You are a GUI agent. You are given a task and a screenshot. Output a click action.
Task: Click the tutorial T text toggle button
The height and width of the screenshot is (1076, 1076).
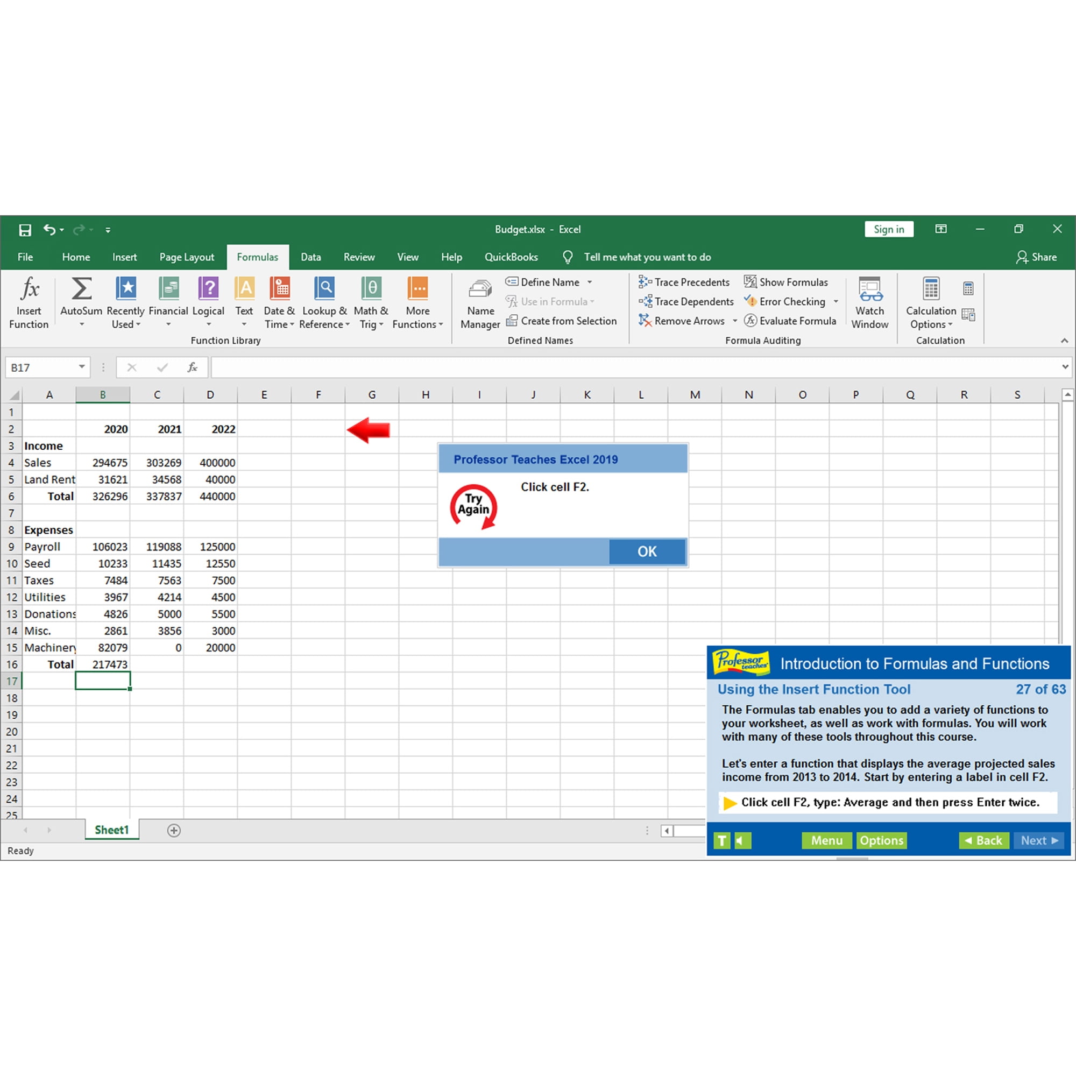click(x=722, y=840)
